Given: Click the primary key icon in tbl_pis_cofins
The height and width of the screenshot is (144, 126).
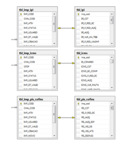Looking at the screenshot, I should pos(78,104).
